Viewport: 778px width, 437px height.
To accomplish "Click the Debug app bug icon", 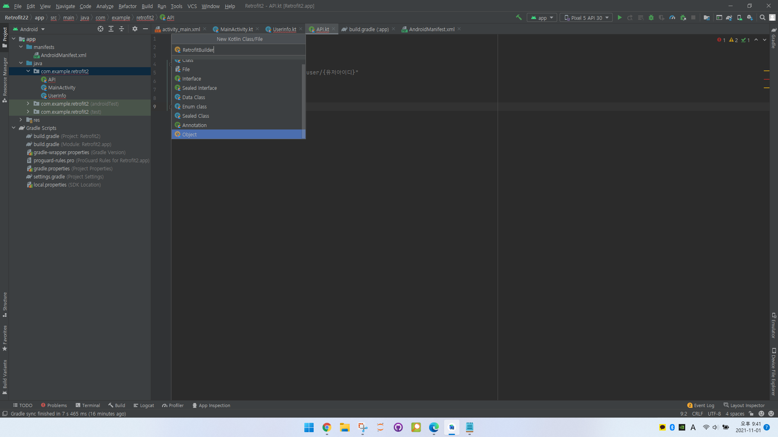I will (651, 18).
